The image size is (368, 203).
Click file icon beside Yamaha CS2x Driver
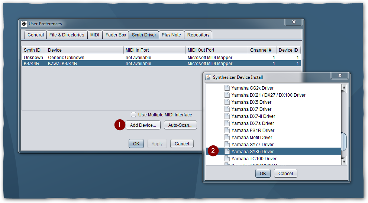click(227, 88)
